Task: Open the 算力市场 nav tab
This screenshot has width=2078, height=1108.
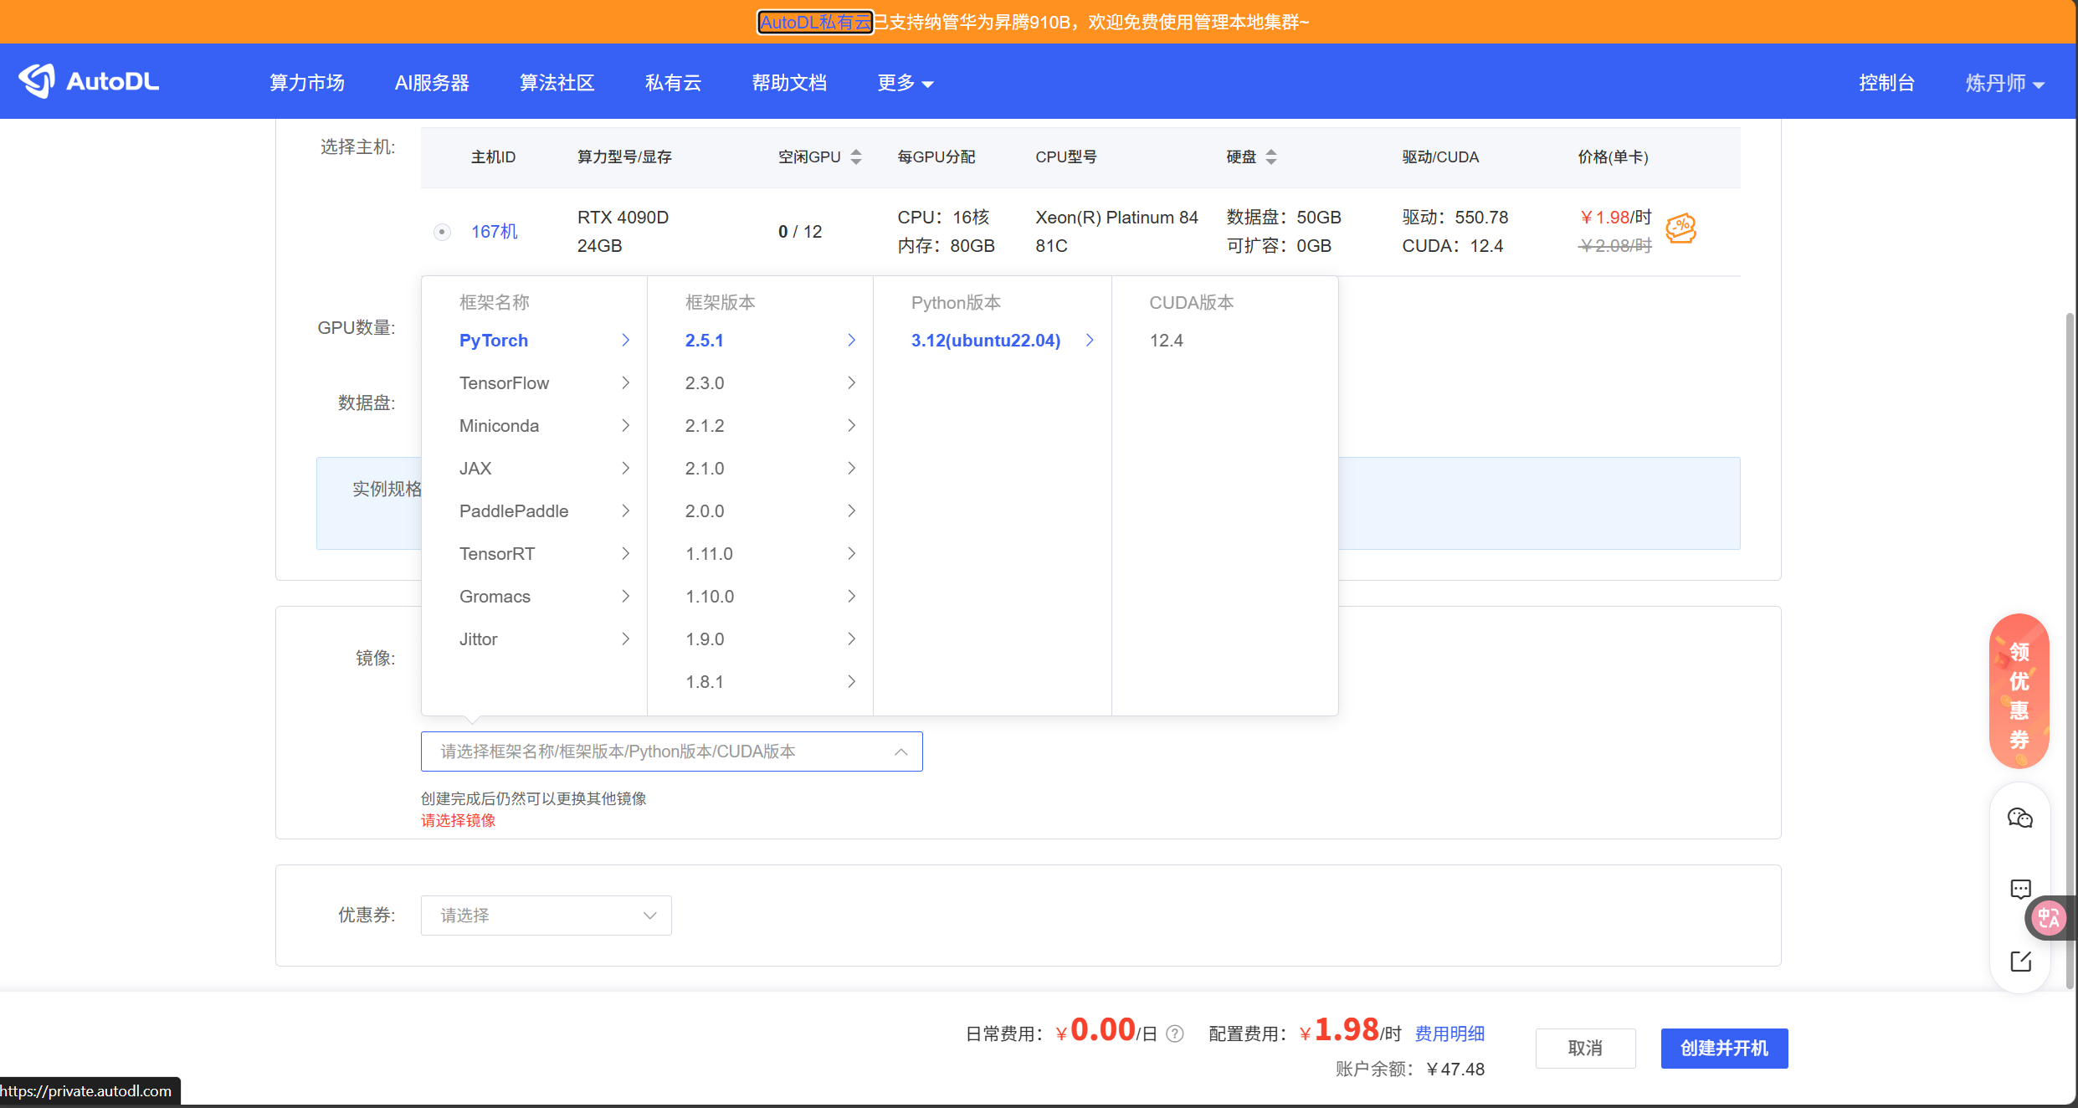Action: tap(306, 83)
